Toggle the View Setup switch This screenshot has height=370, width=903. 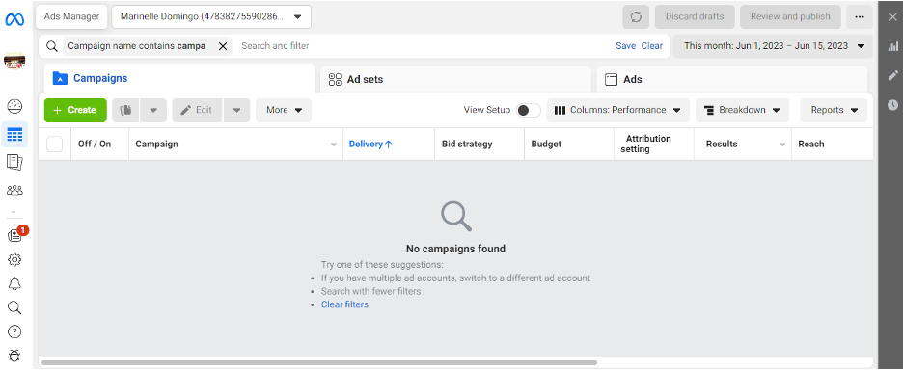528,110
